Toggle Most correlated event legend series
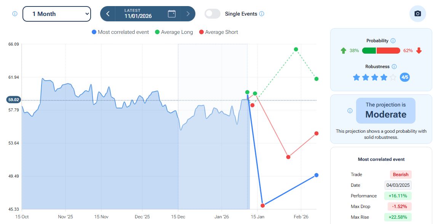 click(x=120, y=32)
